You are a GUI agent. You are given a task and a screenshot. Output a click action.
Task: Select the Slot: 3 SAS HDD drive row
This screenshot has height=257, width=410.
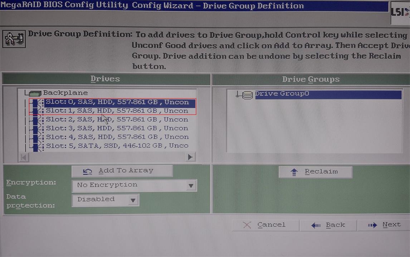pos(117,128)
